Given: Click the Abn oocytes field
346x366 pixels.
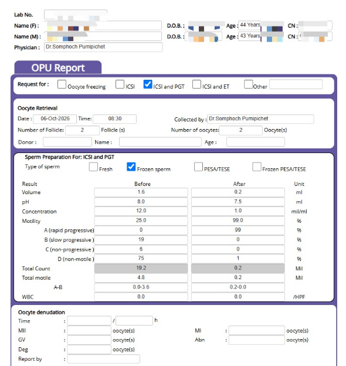Looking at the screenshot, I should pos(257,340).
